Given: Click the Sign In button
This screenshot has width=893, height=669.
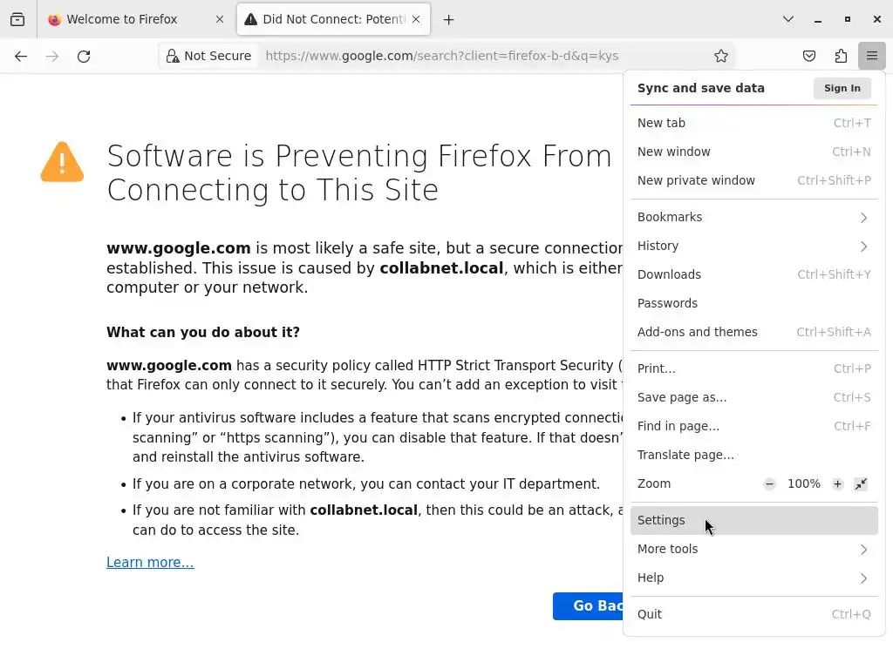Looking at the screenshot, I should 842,88.
